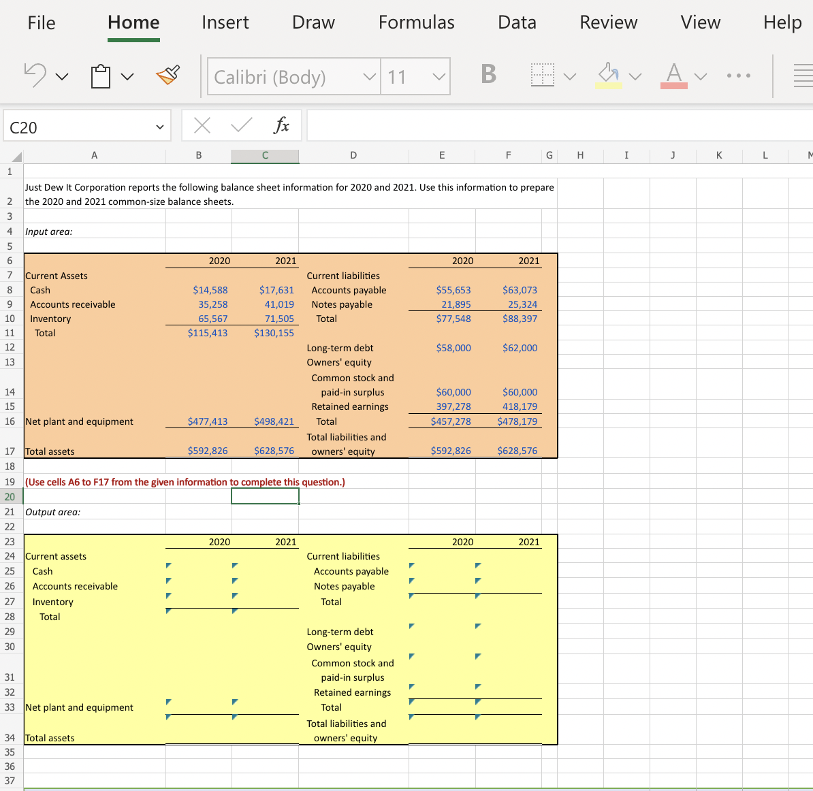Click the ellipsis for more font options

739,76
